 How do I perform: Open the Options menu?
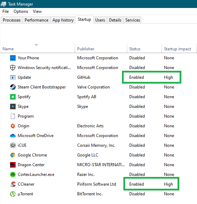pos(21,11)
